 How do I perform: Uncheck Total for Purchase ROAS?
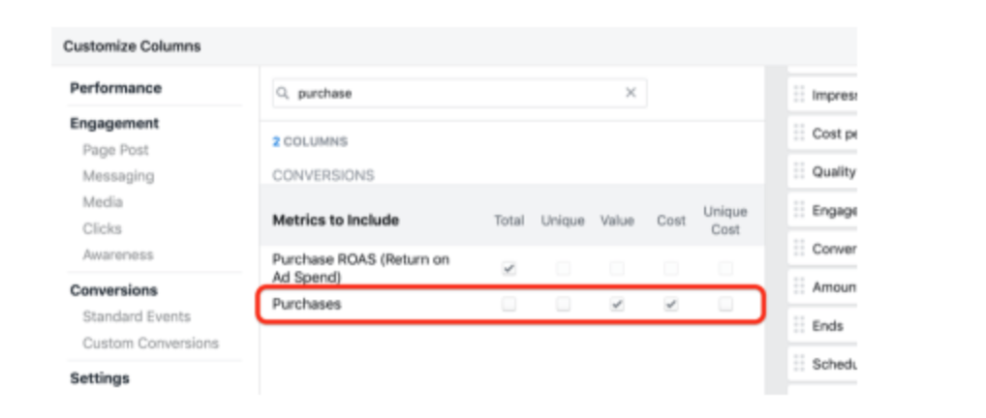click(509, 268)
